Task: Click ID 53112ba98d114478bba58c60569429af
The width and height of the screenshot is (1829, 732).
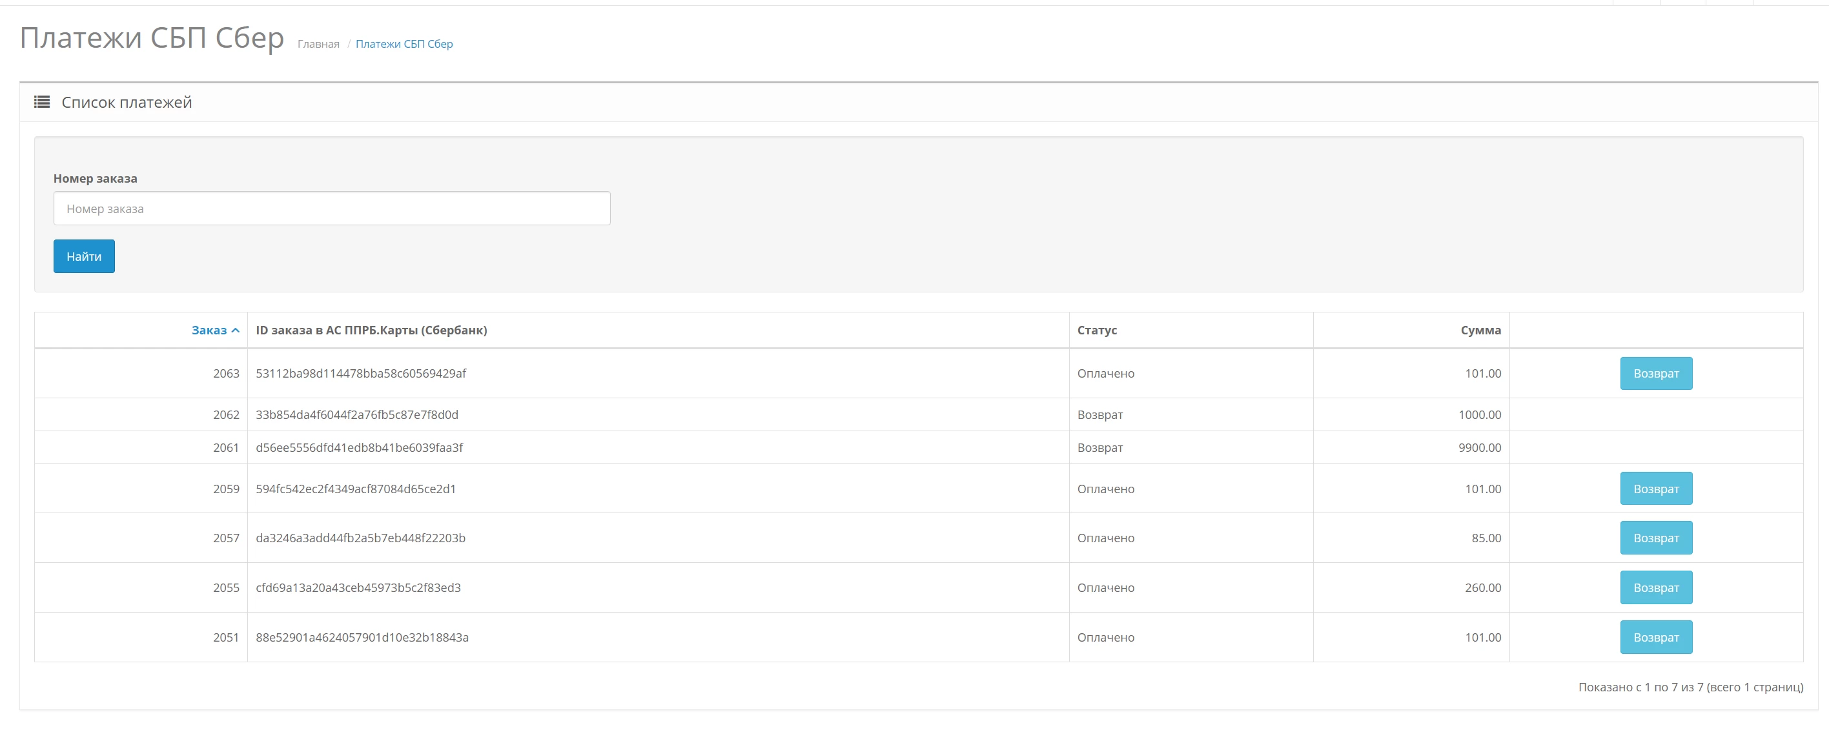Action: pos(361,374)
